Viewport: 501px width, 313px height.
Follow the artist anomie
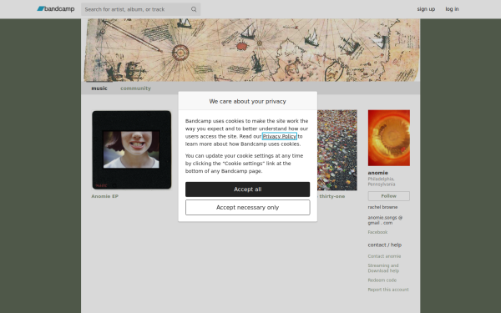(389, 196)
